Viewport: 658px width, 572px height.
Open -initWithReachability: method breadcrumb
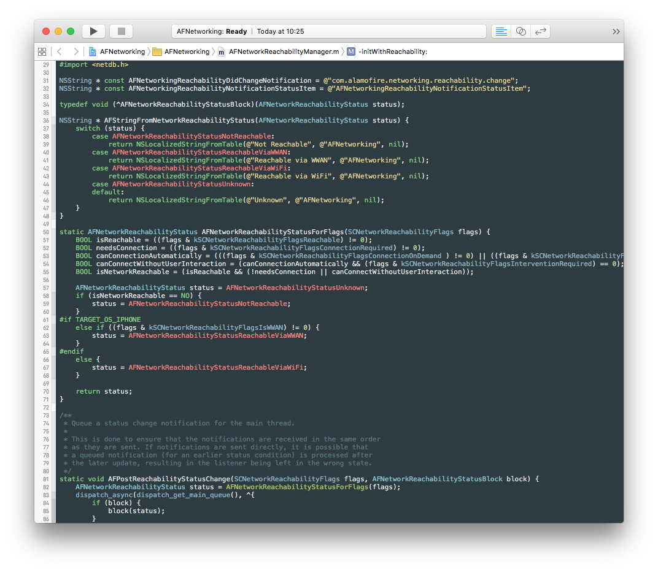coord(393,51)
